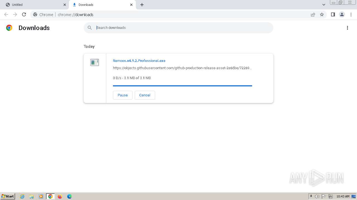Open the Downloads page more actions menu
The image size is (357, 200).
(x=348, y=28)
